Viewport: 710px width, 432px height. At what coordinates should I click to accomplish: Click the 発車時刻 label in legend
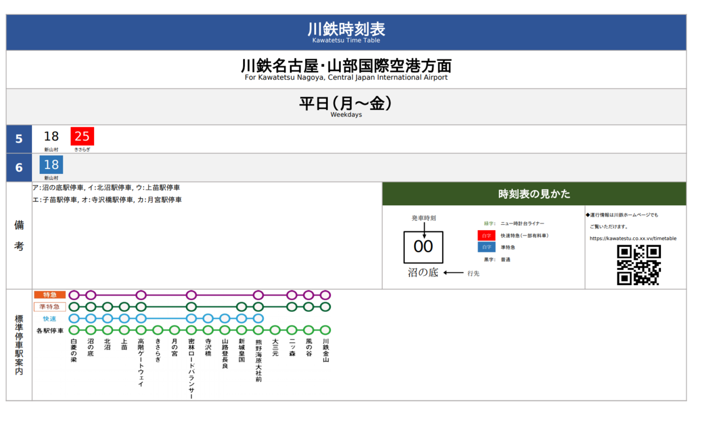tap(424, 218)
